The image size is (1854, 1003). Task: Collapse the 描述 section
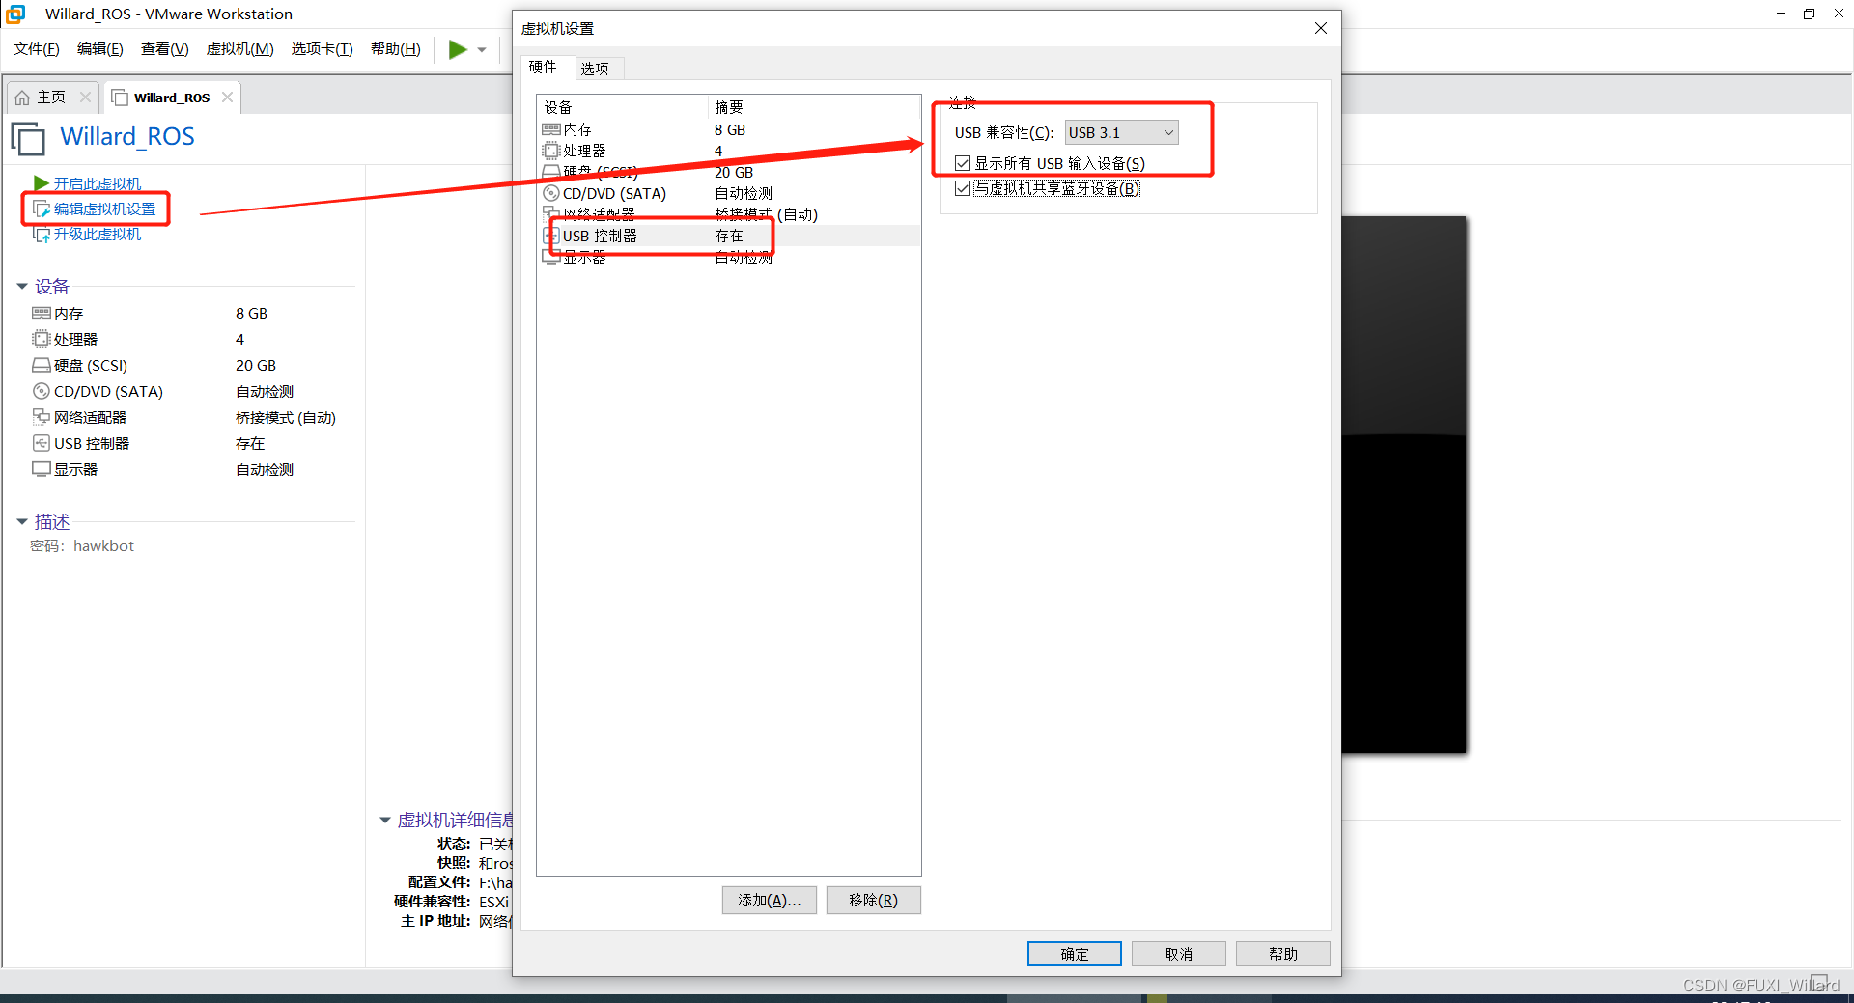click(22, 522)
